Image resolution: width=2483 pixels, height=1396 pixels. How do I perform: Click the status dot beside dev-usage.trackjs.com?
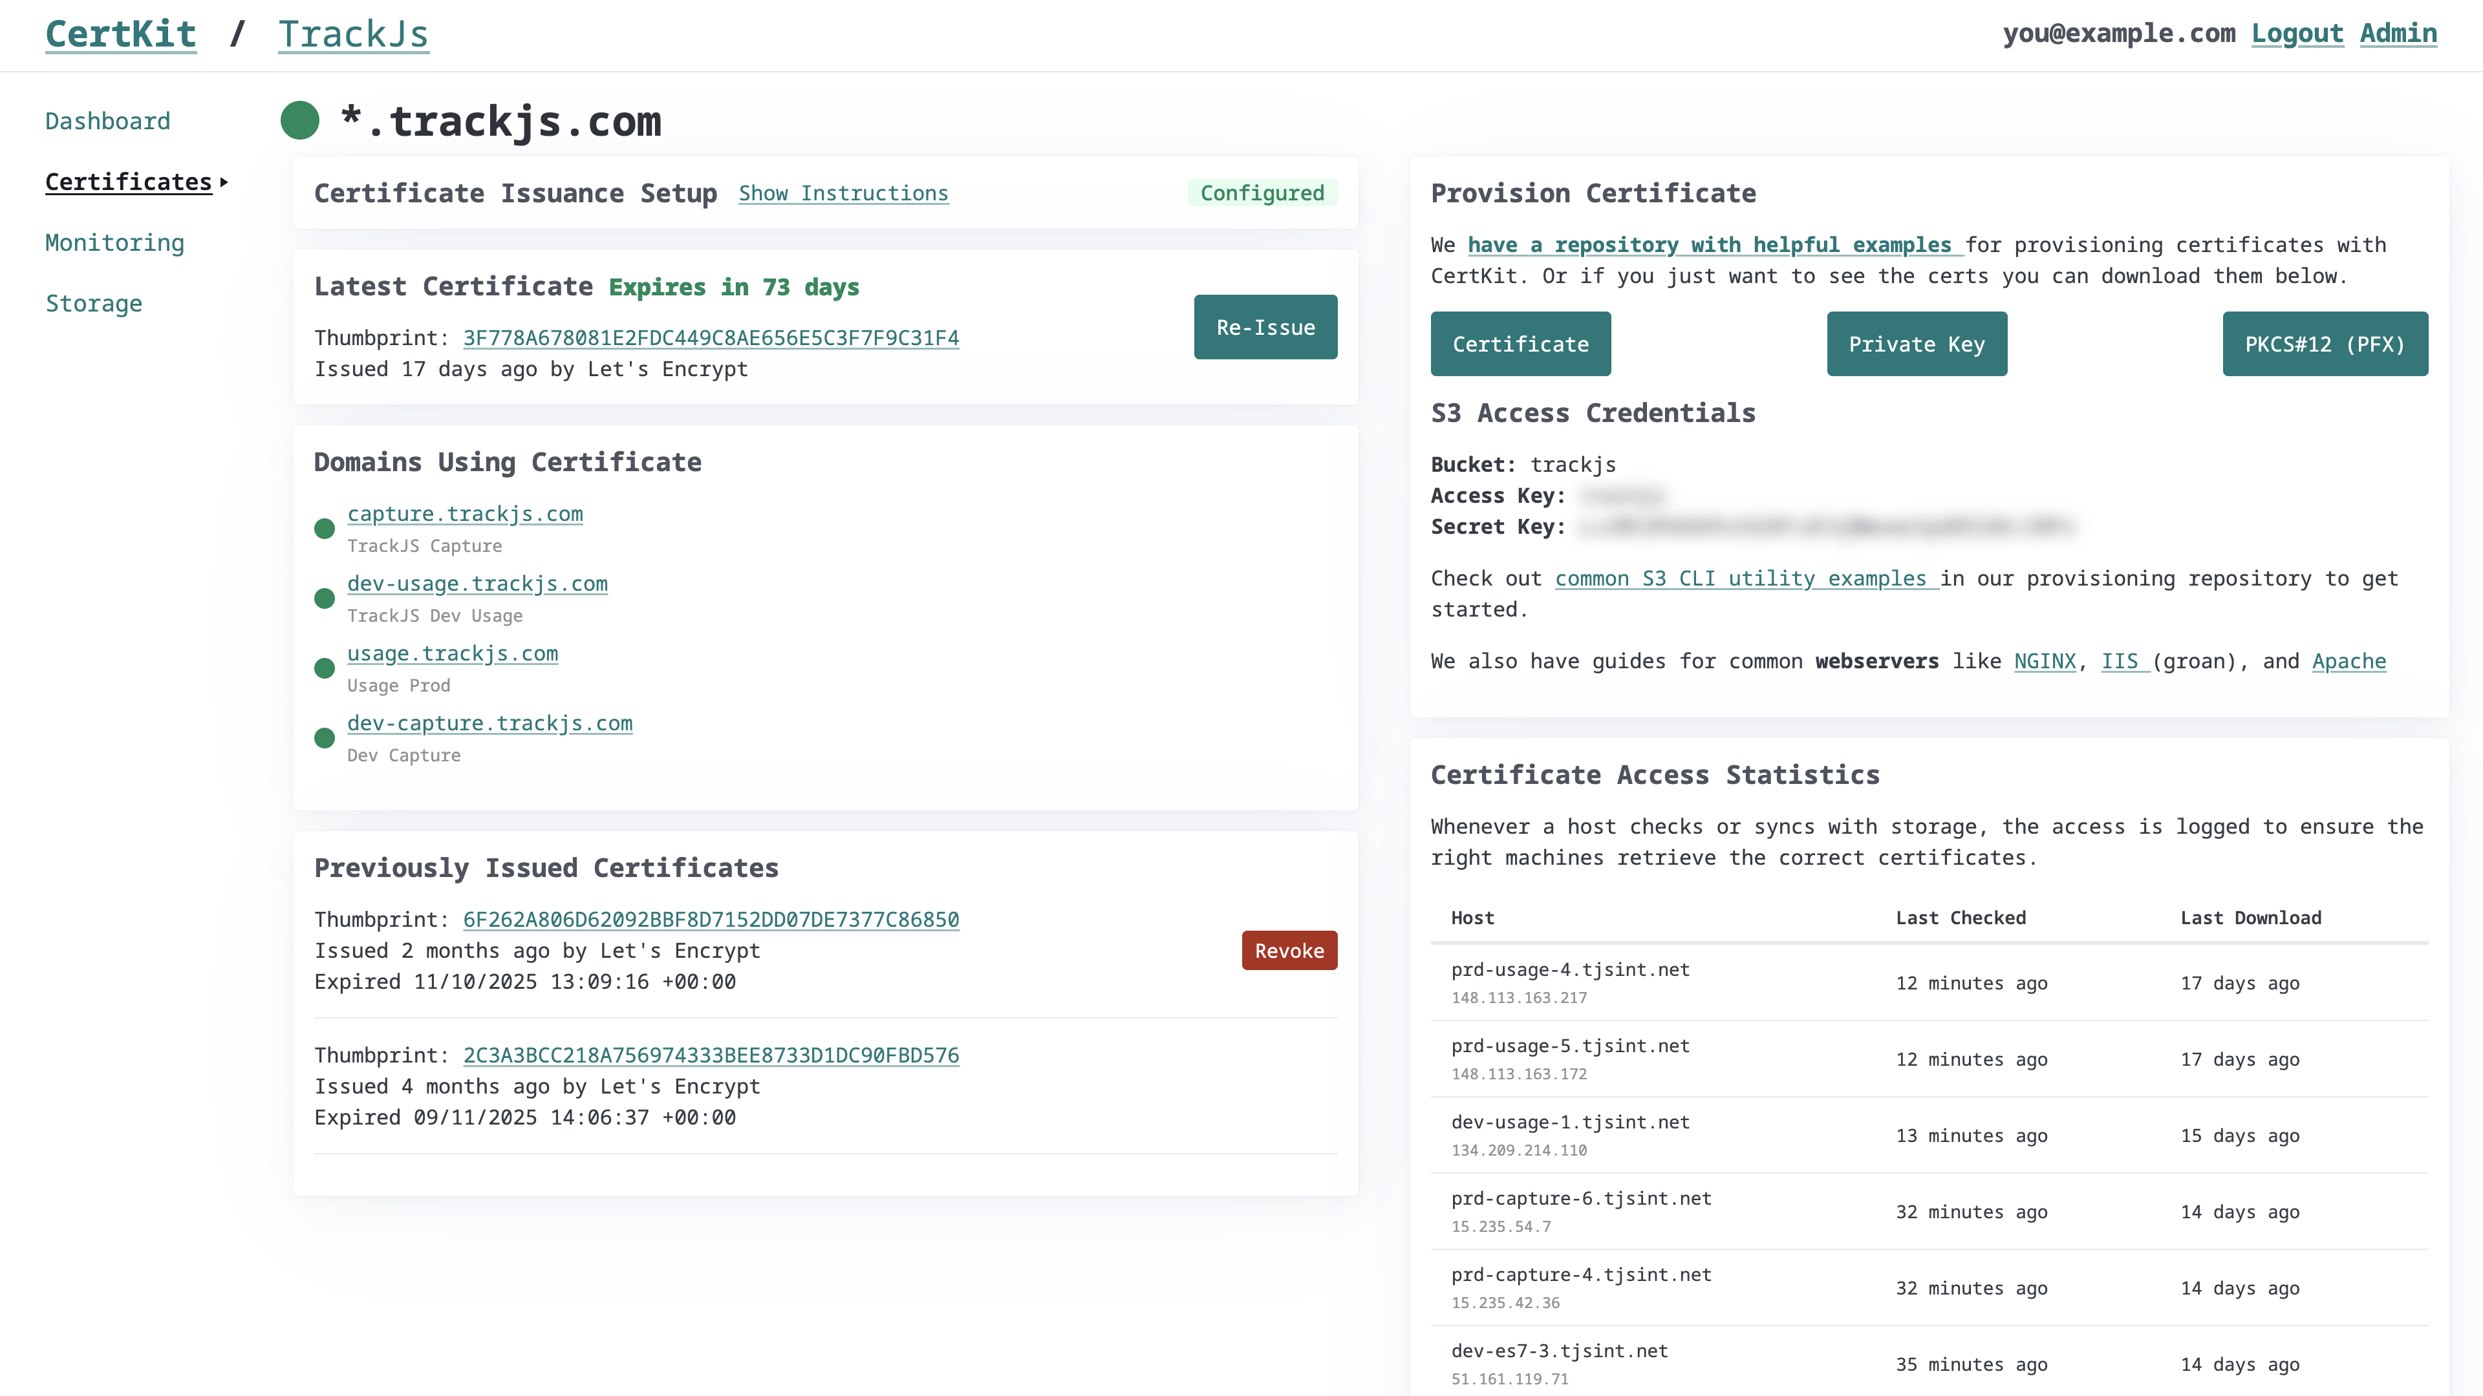[325, 598]
